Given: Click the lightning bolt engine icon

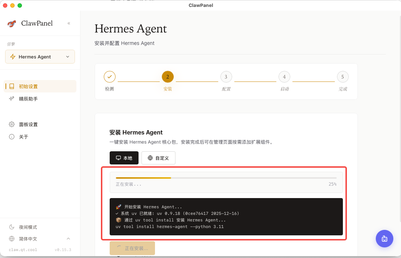Looking at the screenshot, I should (x=13, y=57).
